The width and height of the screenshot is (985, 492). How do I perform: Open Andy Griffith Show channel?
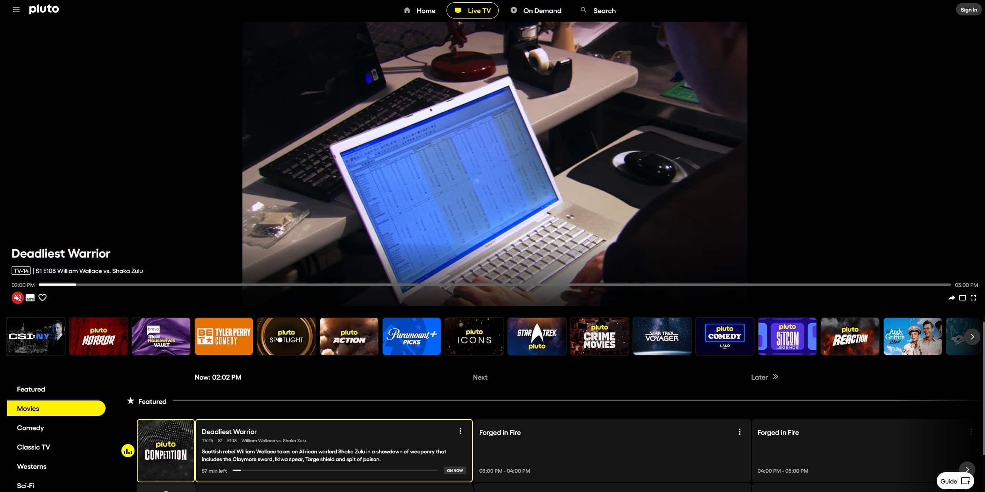pyautogui.click(x=913, y=336)
